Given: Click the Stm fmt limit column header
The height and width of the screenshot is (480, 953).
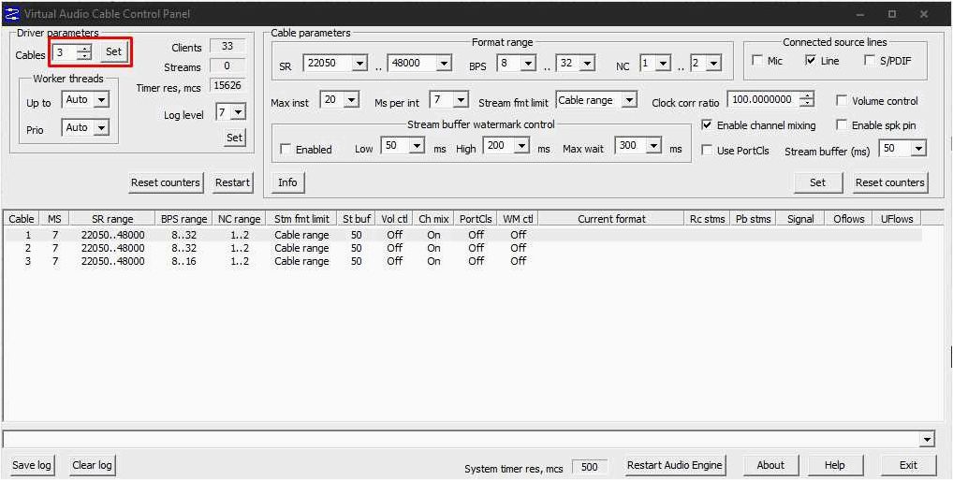Looking at the screenshot, I should coord(301,219).
